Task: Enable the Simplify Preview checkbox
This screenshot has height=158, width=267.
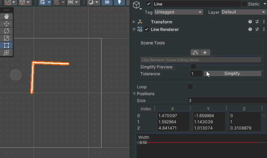Action: click(x=194, y=67)
